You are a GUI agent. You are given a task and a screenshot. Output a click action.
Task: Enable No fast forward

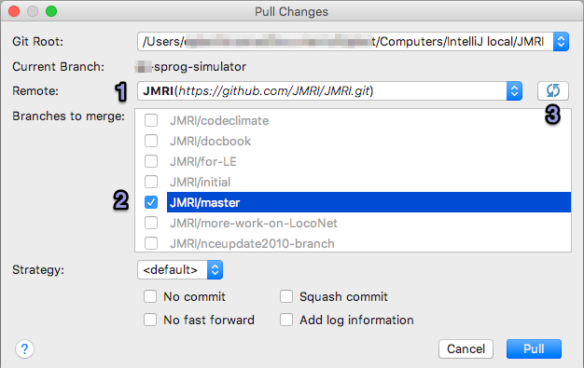click(x=150, y=320)
